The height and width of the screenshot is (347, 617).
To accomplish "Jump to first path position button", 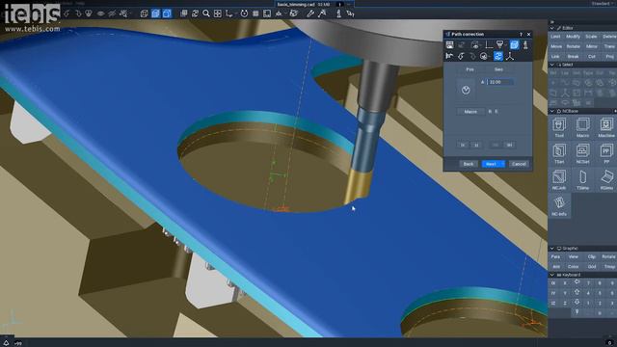I will [x=463, y=146].
